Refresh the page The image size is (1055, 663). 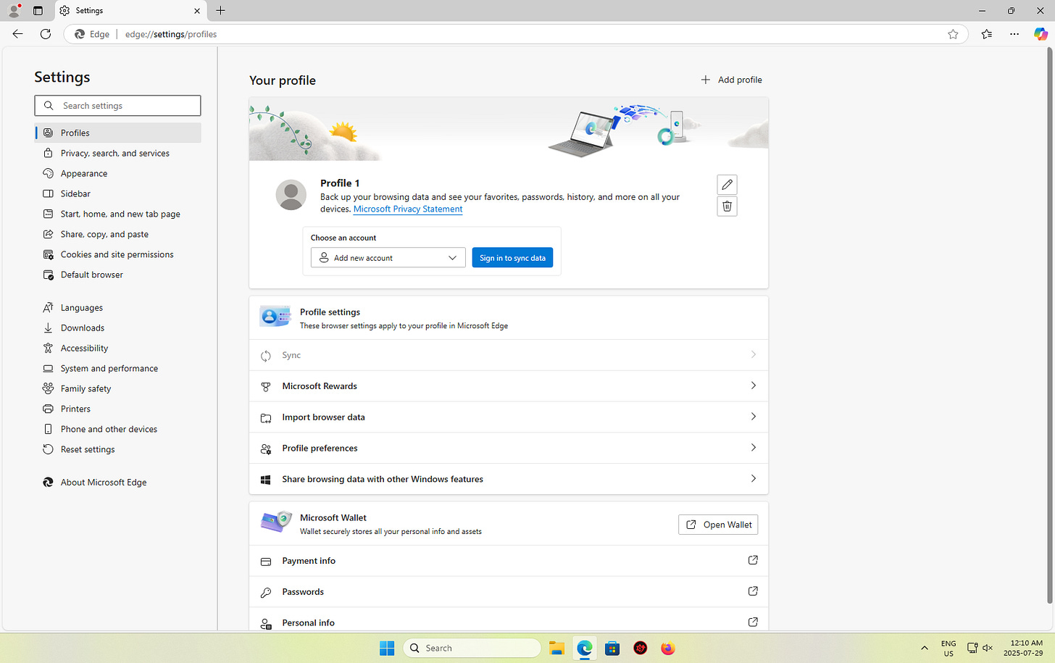pos(46,34)
